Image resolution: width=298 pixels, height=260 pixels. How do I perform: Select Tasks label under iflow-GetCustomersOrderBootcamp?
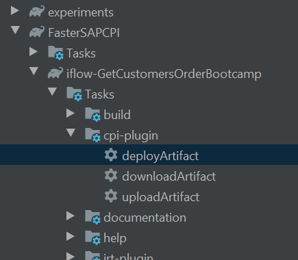[x=99, y=94]
